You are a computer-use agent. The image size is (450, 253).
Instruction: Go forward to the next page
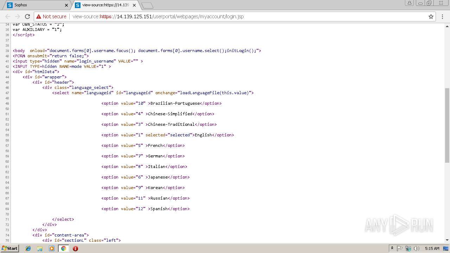click(17, 17)
